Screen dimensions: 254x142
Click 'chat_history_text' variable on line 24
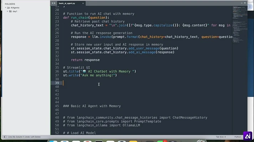[x=87, y=25]
